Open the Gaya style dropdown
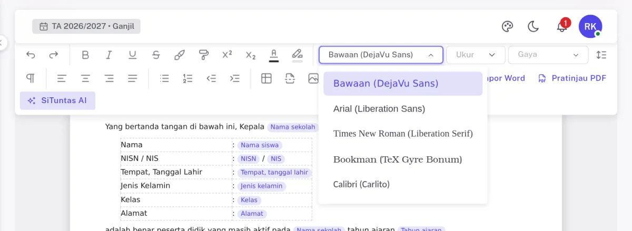The image size is (632, 231). point(548,55)
